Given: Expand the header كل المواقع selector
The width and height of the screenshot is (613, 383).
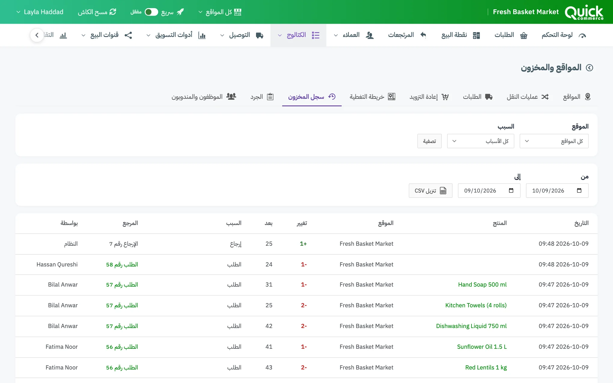Looking at the screenshot, I should pyautogui.click(x=220, y=12).
